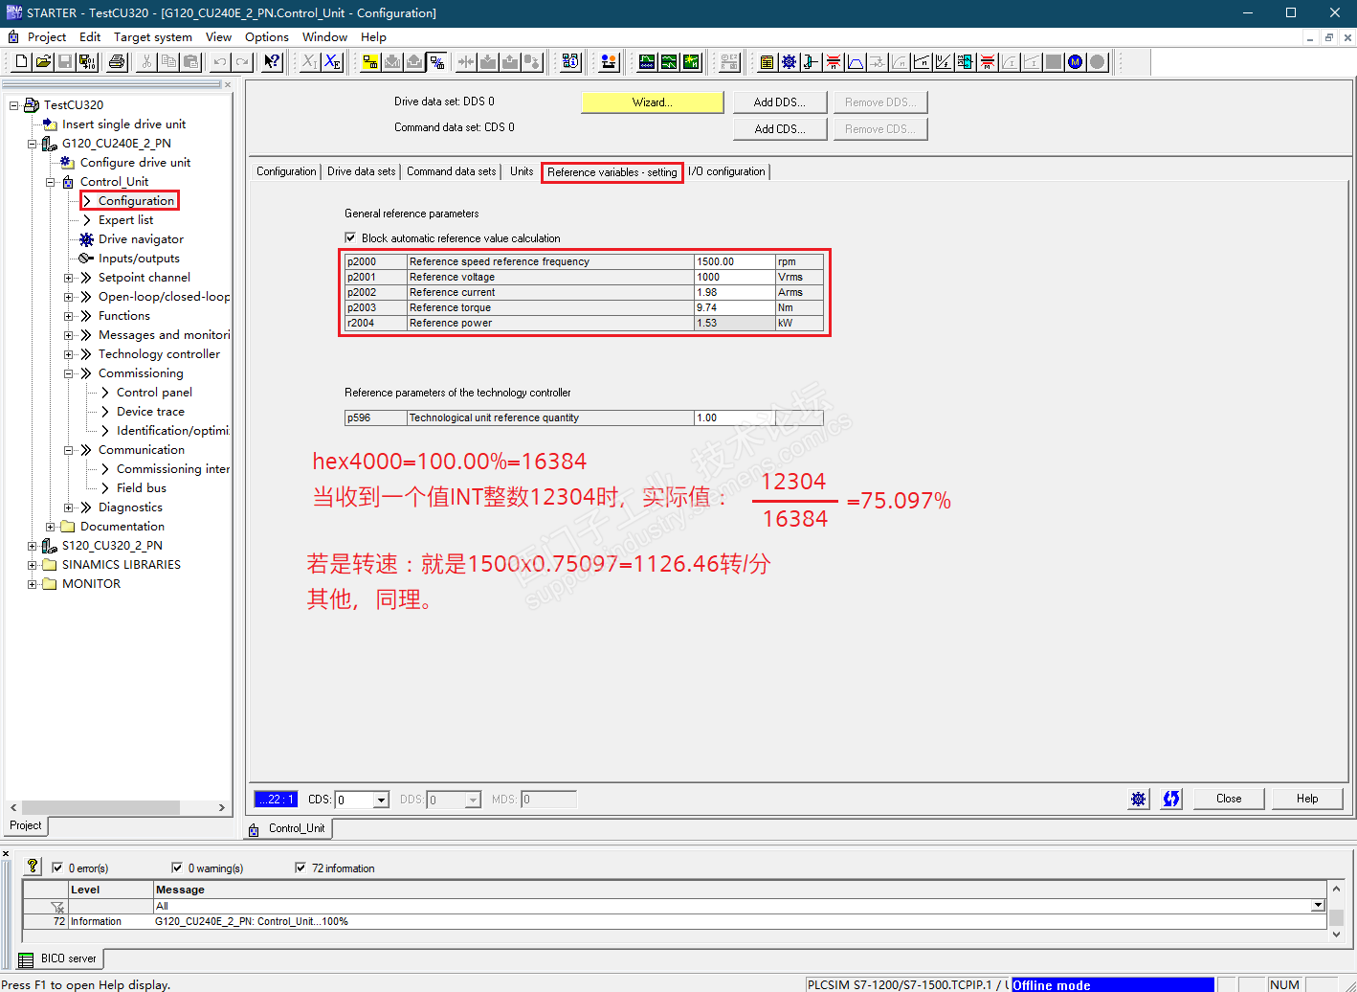Toggle Block automatic reference value calculation checkbox
The image size is (1357, 992).
[x=350, y=238]
